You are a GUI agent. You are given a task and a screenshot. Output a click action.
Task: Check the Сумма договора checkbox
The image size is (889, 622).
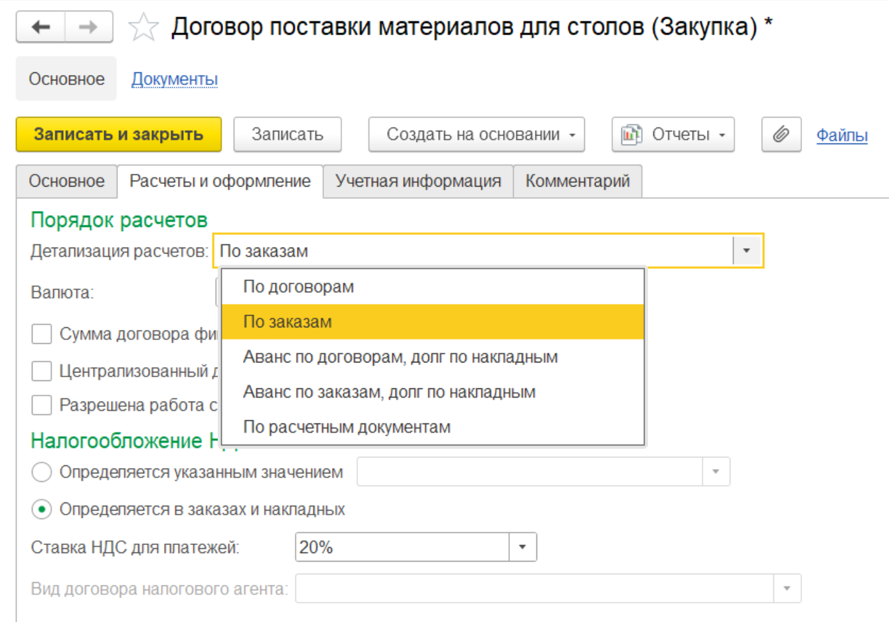click(x=42, y=334)
